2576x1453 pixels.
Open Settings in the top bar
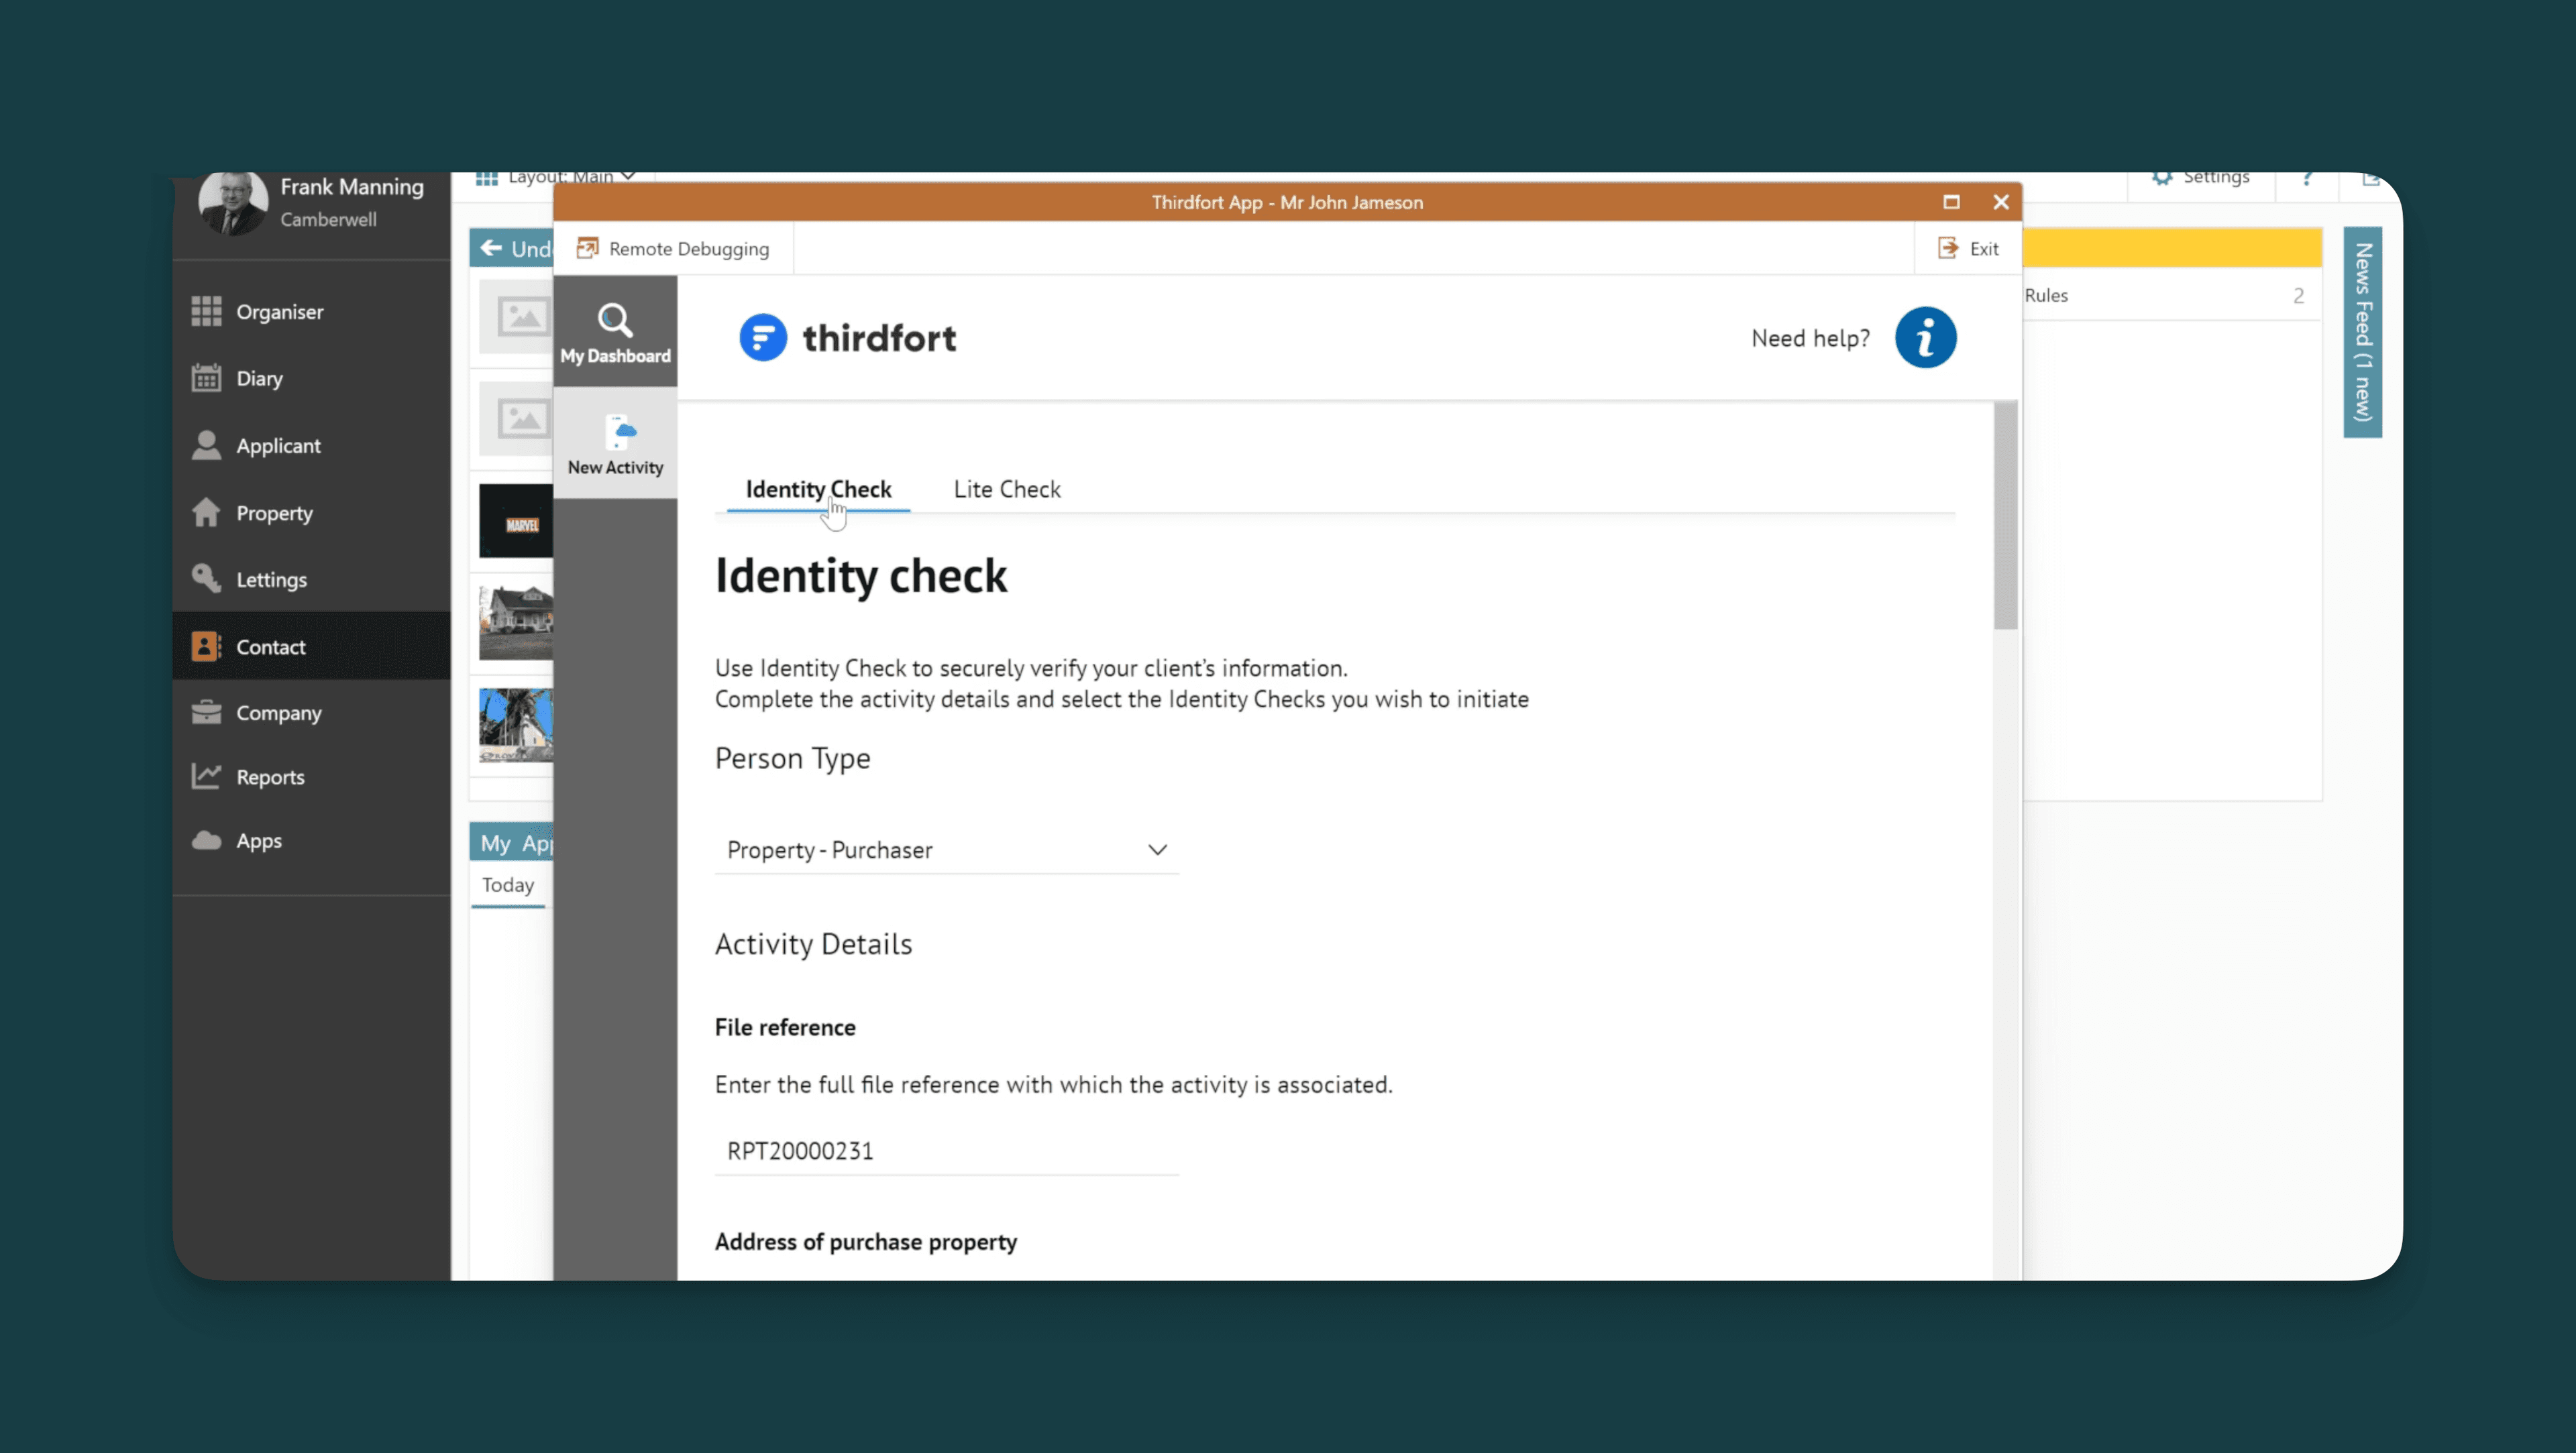tap(2201, 178)
